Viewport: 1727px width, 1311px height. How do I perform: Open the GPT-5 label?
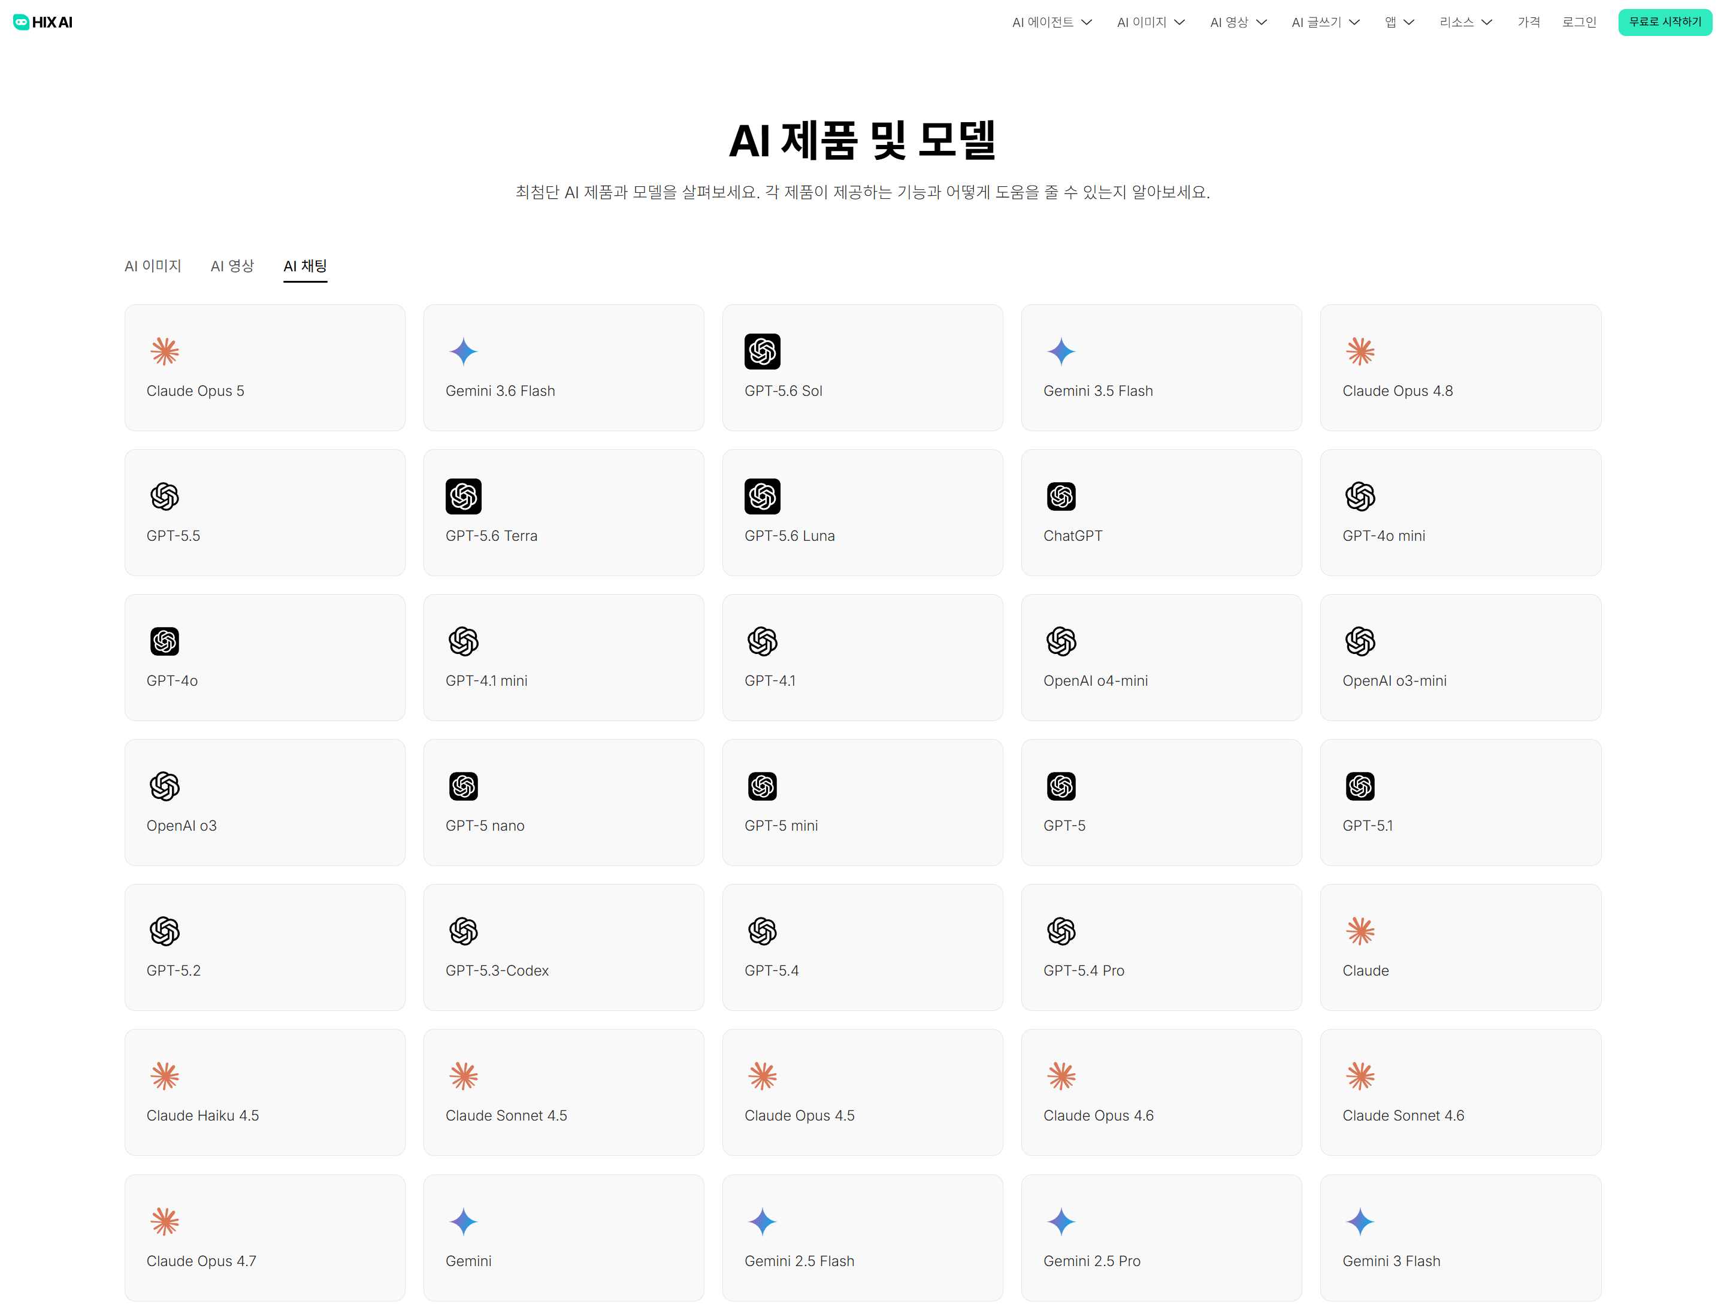1064,826
